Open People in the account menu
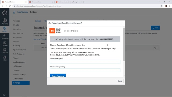This screenshot has width=172, height=97. [16, 25]
